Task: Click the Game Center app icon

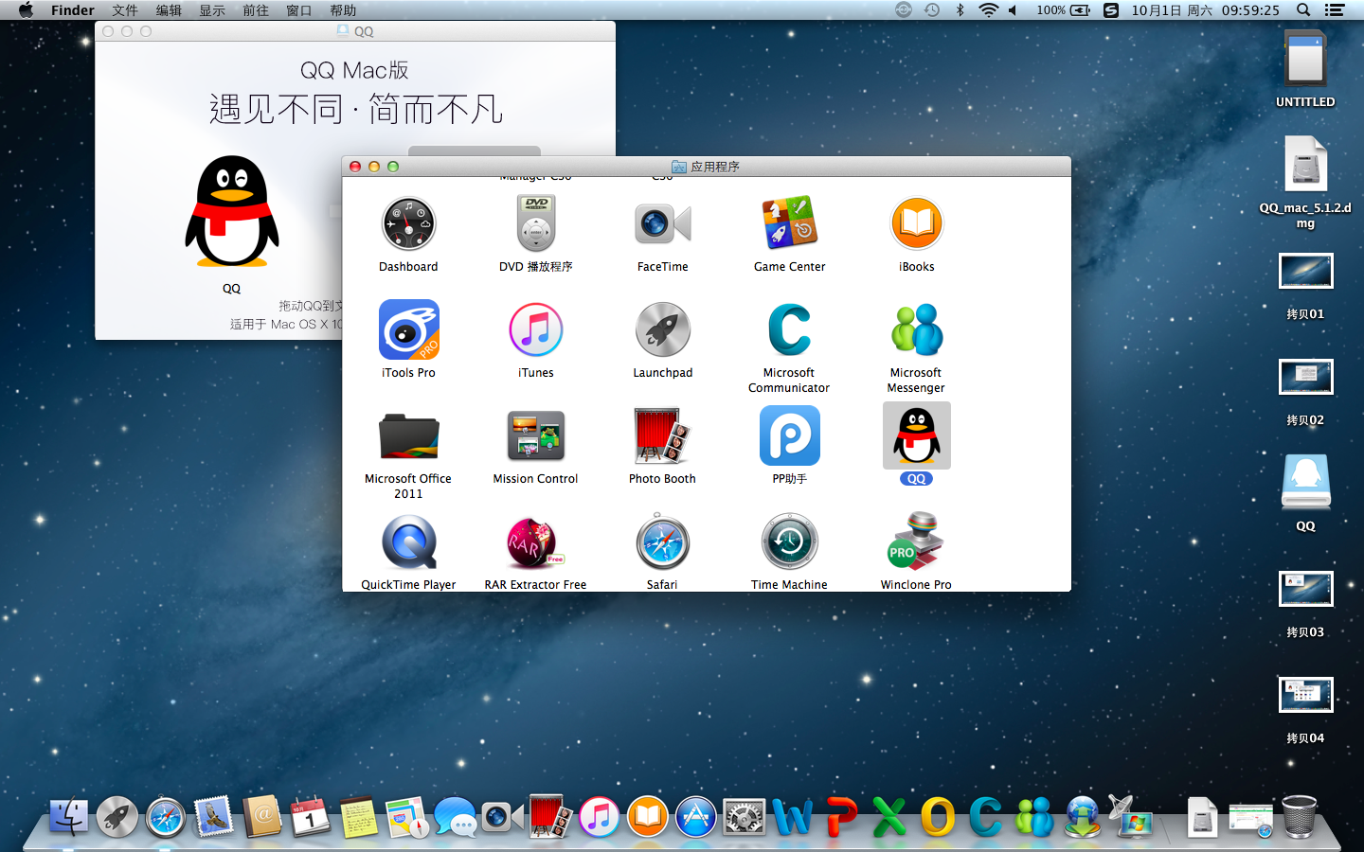Action: [789, 224]
